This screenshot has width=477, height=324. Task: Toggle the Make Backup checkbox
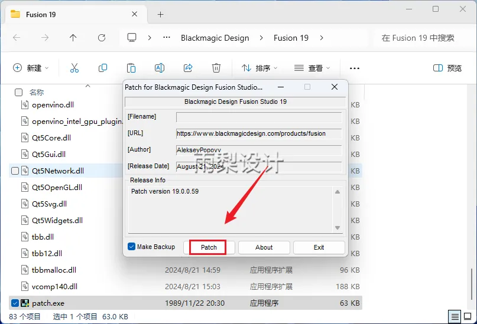(x=131, y=247)
